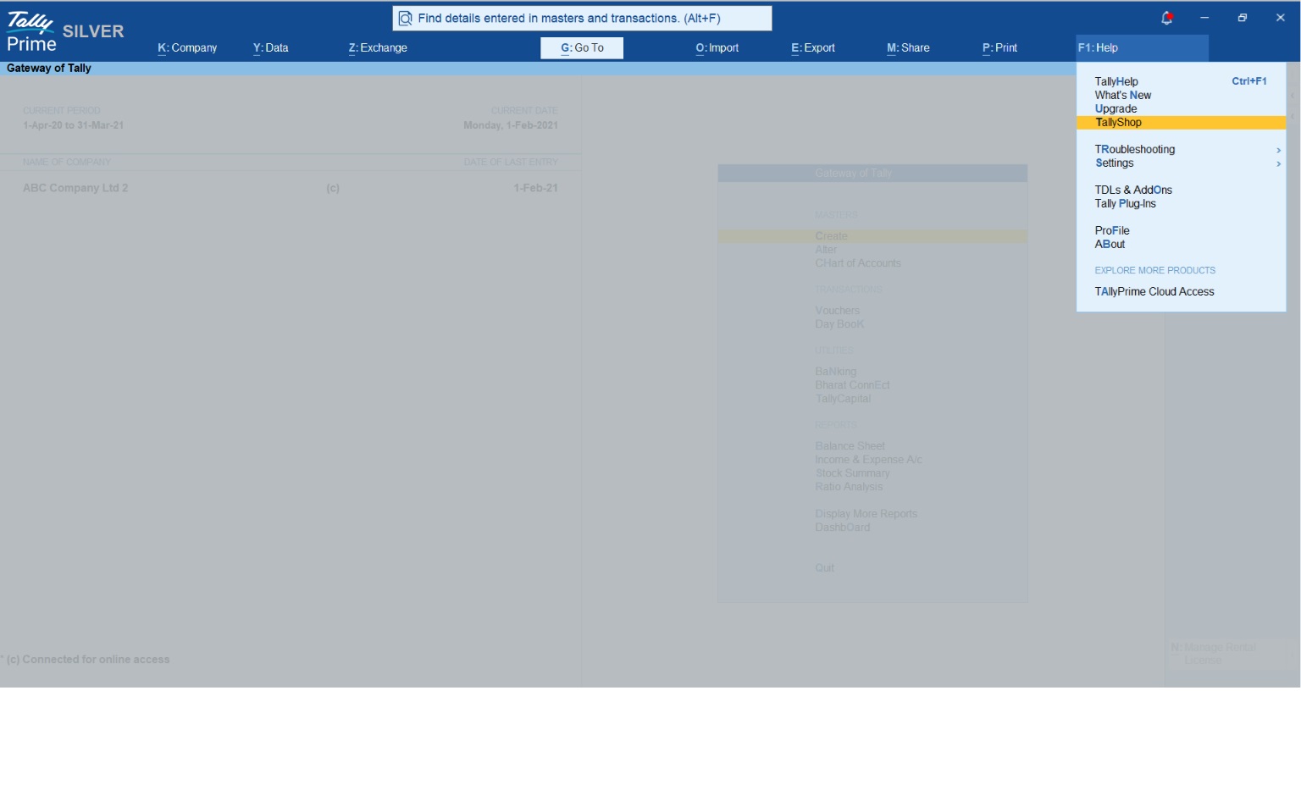The width and height of the screenshot is (1301, 801).
Task: Open the K: Company menu
Action: [187, 48]
